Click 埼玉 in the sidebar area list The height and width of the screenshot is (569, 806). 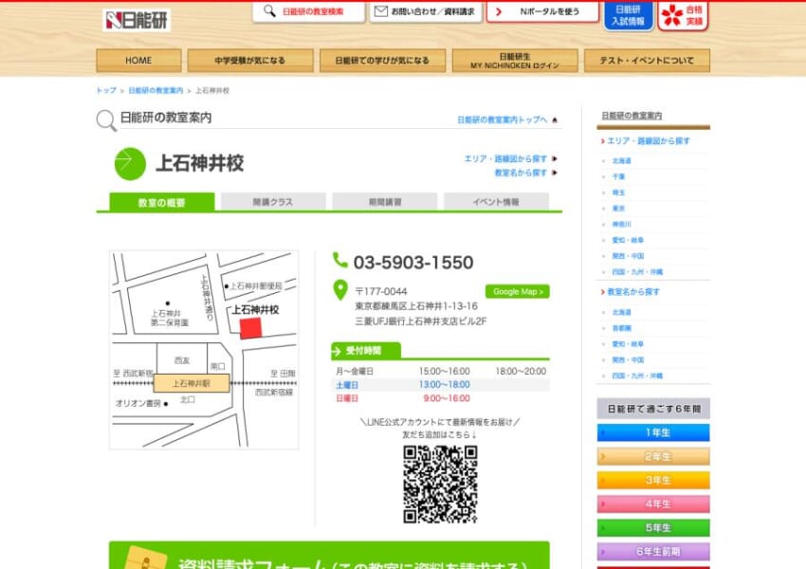click(x=618, y=193)
